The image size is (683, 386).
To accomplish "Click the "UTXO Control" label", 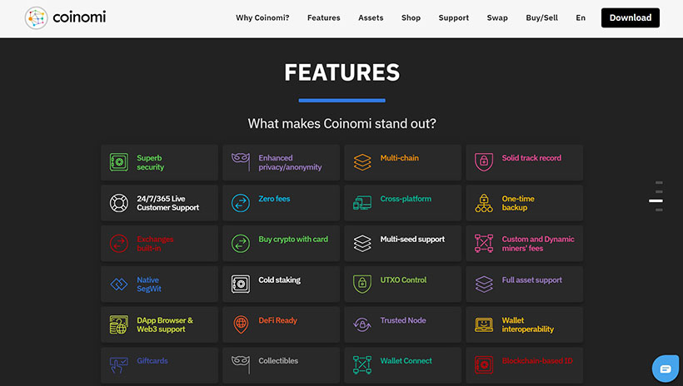I will click(403, 280).
